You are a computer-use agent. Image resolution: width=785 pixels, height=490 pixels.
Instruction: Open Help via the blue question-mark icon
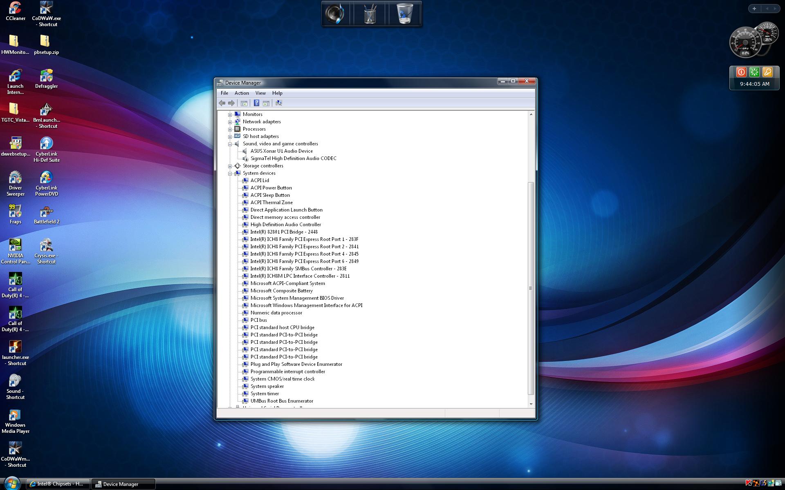[x=256, y=103]
